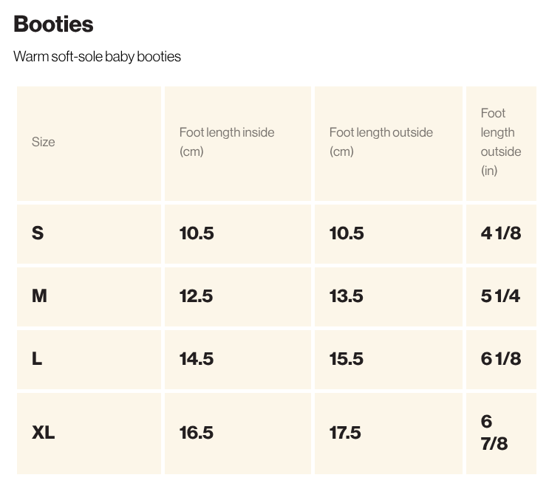This screenshot has height=486, width=549.
Task: Click the 6 1/8 inches cell
Action: 500,358
